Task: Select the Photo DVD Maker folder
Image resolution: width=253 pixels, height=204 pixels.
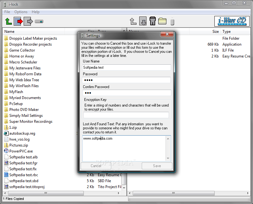Action: coord(24,110)
